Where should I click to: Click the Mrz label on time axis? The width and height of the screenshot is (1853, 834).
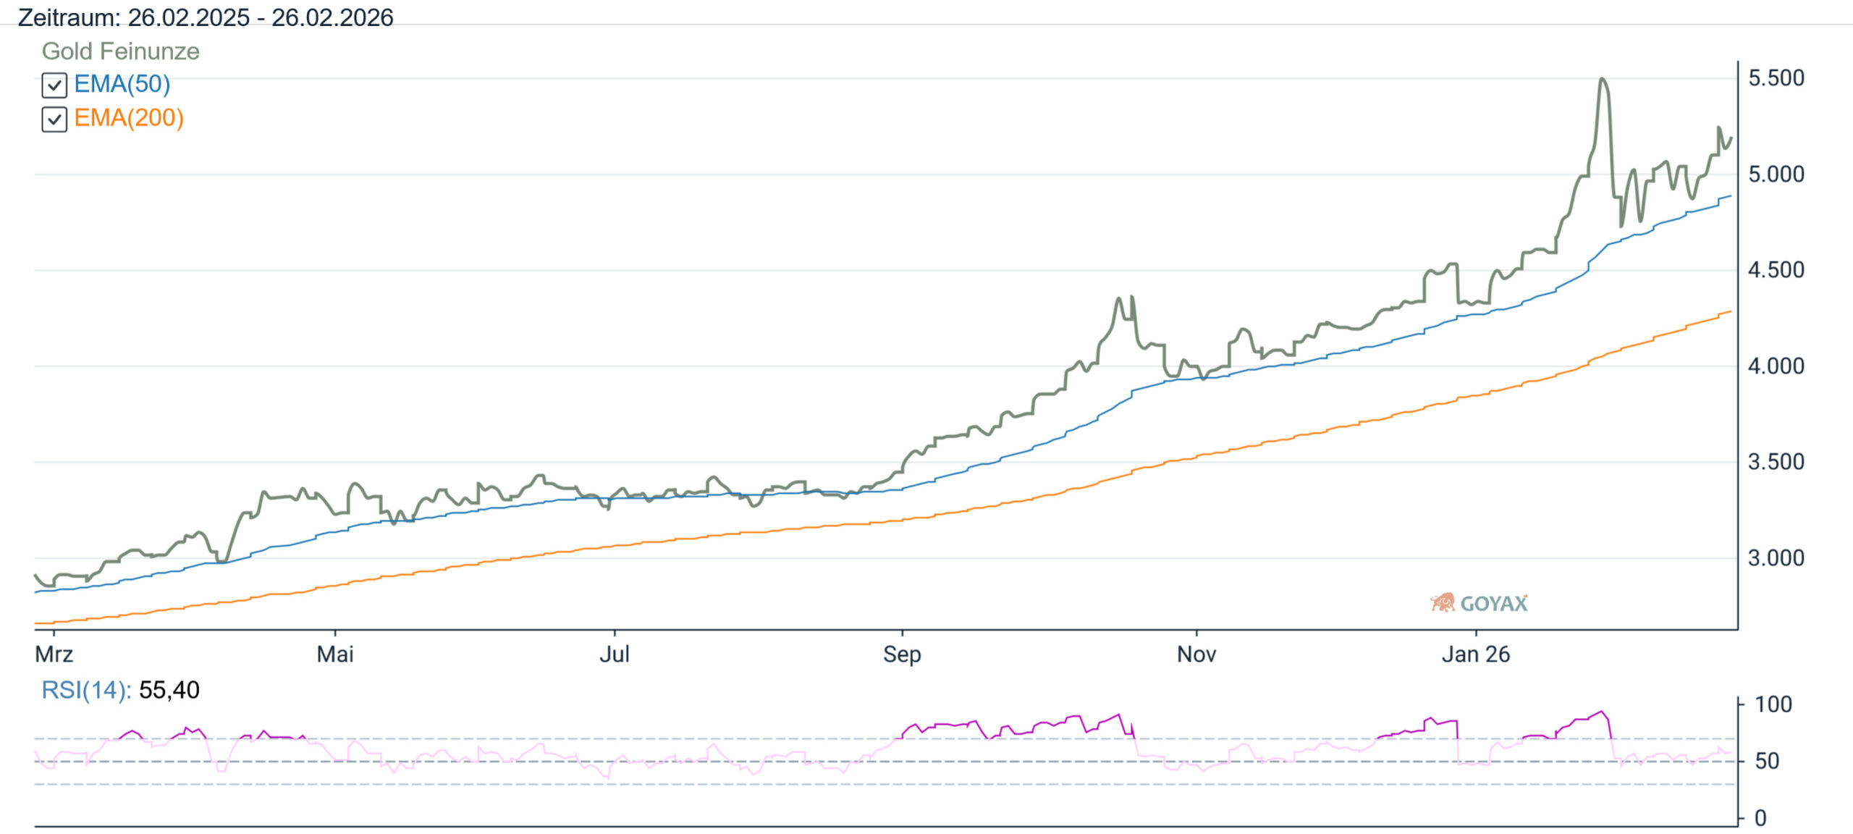54,654
